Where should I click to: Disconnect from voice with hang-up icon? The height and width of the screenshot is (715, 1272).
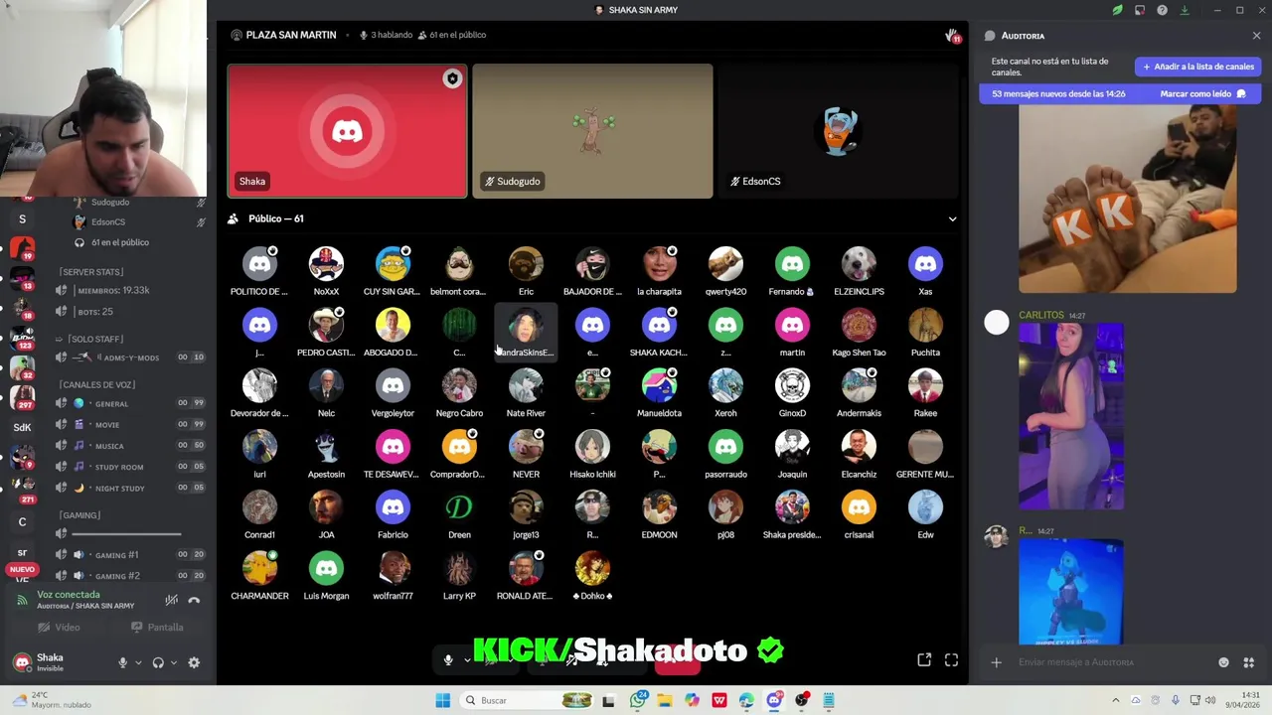[194, 600]
